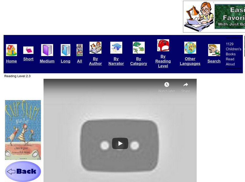Browse By Reading Level link
Screen dimensions: 245x182
click(x=163, y=61)
